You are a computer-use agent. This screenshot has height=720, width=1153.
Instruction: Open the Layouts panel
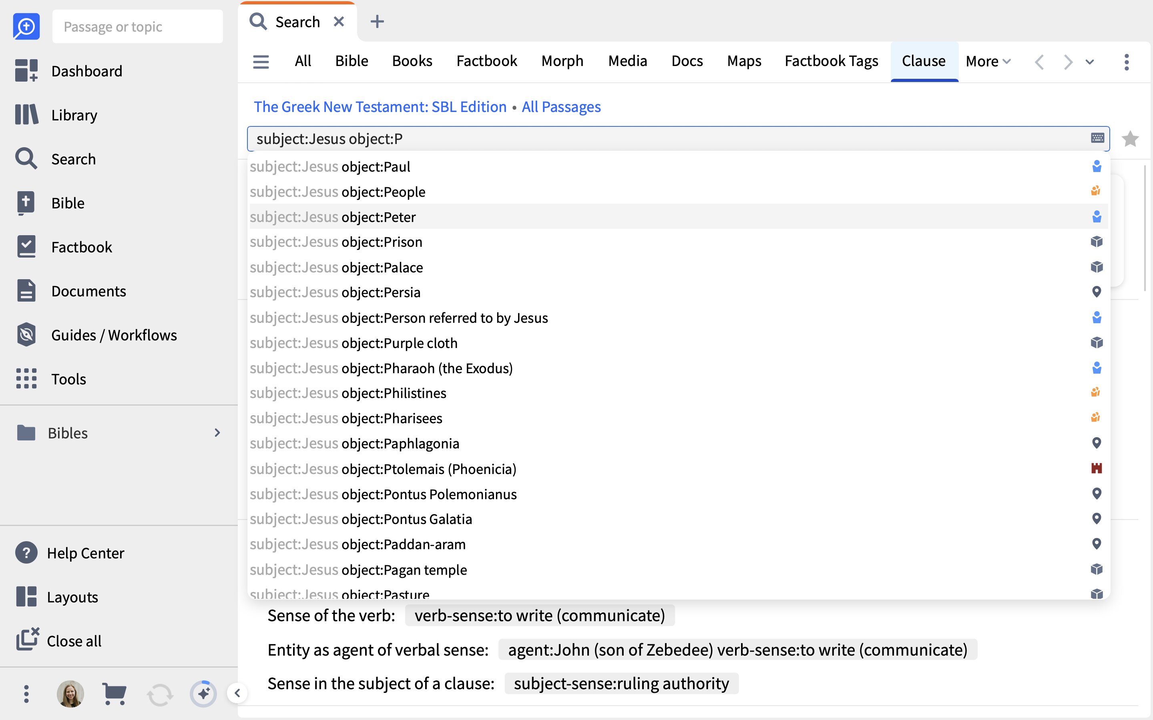pyautogui.click(x=57, y=597)
